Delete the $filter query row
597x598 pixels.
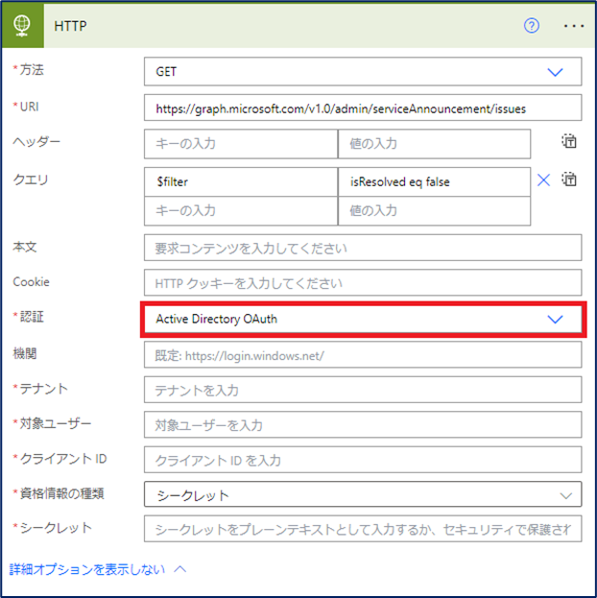click(543, 180)
